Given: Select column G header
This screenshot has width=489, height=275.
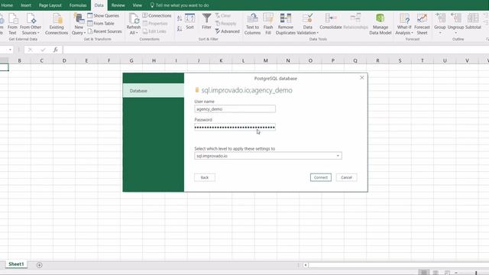Looking at the screenshot, I should pos(131,60).
